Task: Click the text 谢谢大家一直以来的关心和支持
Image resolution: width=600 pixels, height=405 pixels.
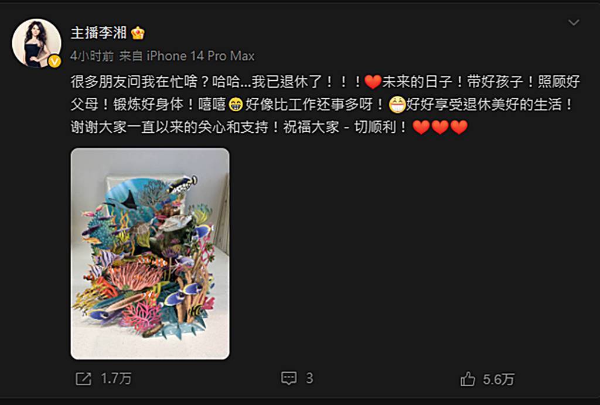Action: tap(169, 127)
